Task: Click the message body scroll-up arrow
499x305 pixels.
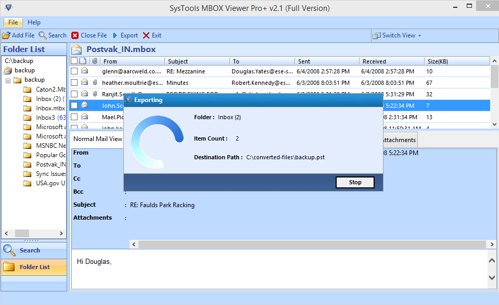Action: click(x=492, y=261)
